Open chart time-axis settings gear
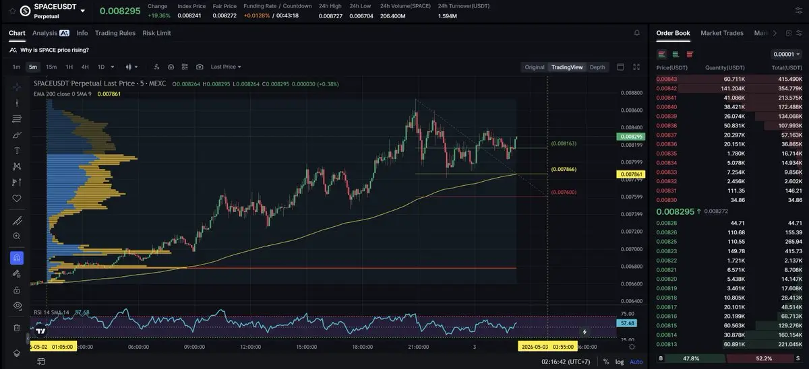Screen dimensions: 809x369 [632, 347]
